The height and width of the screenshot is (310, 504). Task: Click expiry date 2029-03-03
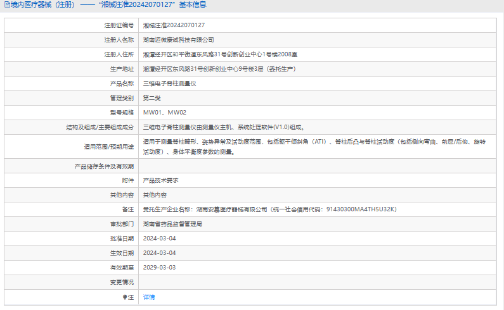coord(159,268)
